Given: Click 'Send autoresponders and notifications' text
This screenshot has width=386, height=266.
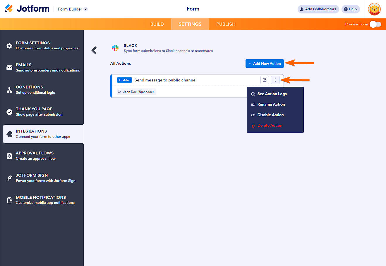Looking at the screenshot, I should 48,70.
